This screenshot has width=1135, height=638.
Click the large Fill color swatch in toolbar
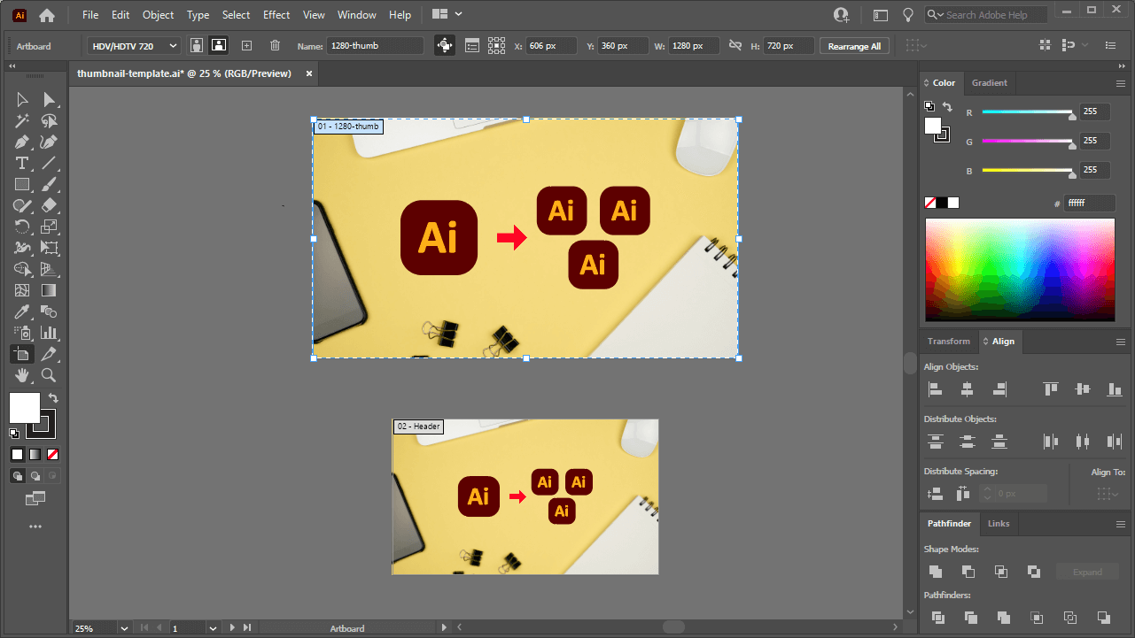[x=25, y=409]
